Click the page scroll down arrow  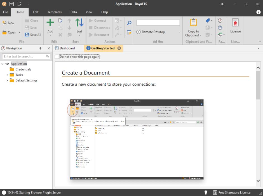point(258,181)
